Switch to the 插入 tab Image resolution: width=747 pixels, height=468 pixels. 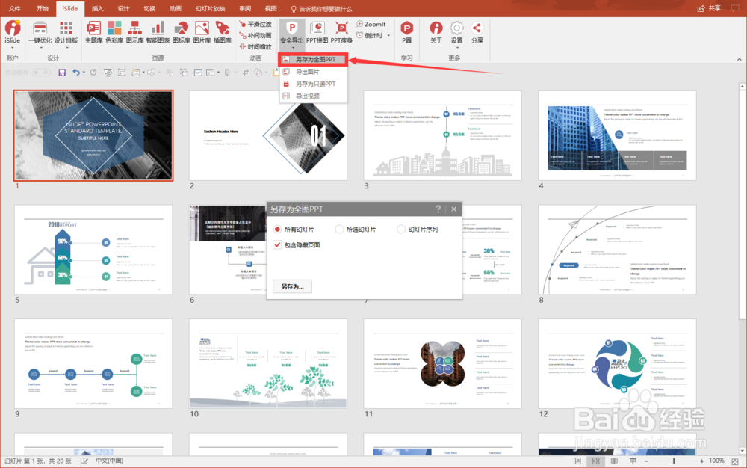pyautogui.click(x=97, y=8)
